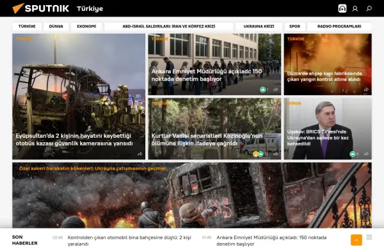Like the Ankara Emniyet story with thumbs-up
Viewport: 384px width, 252px height.
[x=262, y=89]
